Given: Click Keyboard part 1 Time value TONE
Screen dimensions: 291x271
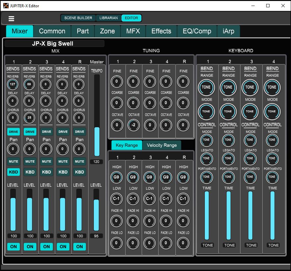Looking at the screenshot, I should coord(208,245).
